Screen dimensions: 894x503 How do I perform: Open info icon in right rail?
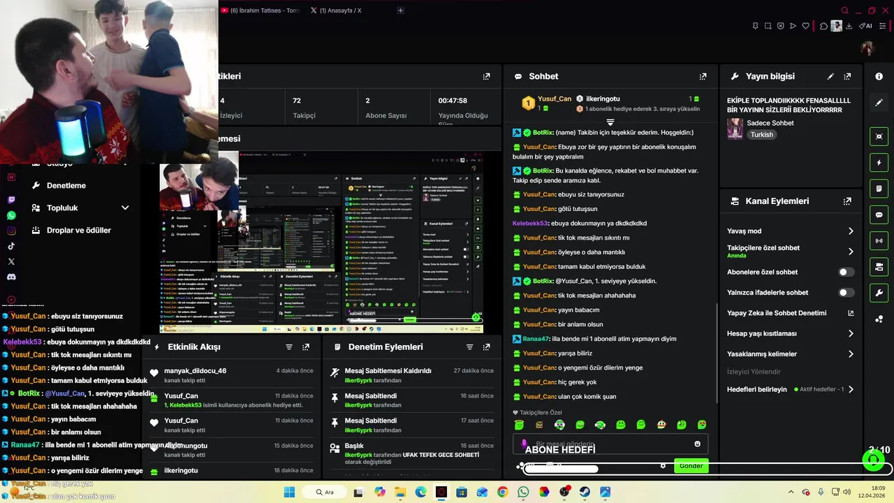pyautogui.click(x=879, y=76)
